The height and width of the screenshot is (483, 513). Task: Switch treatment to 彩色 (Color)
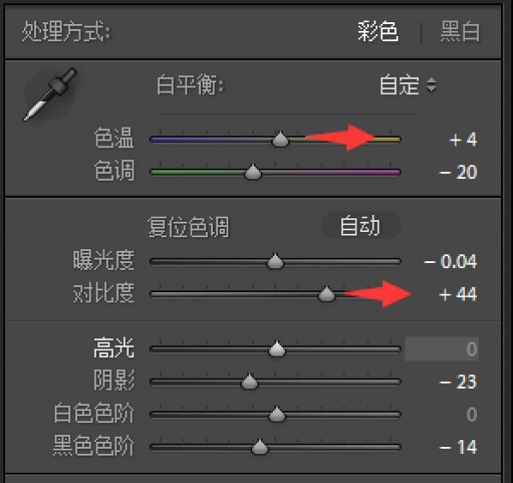(378, 32)
